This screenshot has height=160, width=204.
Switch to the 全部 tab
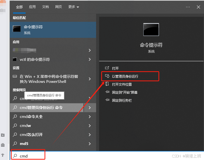click(19, 7)
